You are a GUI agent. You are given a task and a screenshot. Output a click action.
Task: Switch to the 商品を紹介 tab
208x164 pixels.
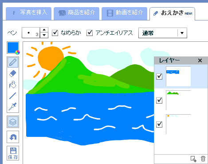click(76, 13)
